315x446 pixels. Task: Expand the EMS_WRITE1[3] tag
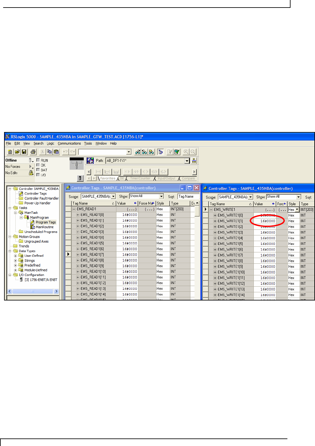[x=215, y=232]
